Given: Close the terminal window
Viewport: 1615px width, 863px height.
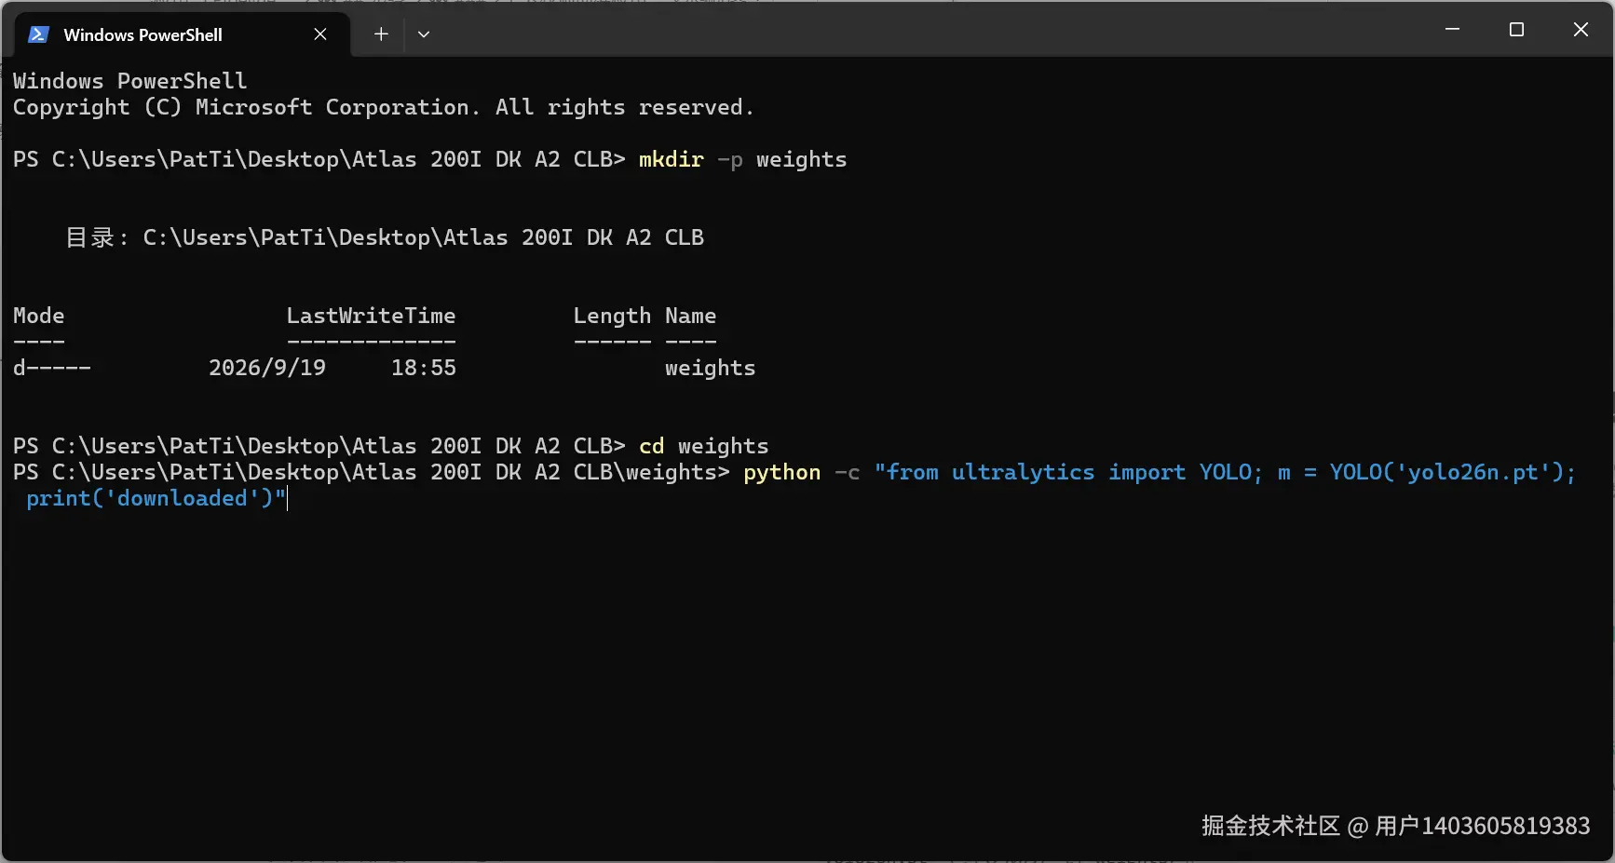Looking at the screenshot, I should click(x=1581, y=30).
